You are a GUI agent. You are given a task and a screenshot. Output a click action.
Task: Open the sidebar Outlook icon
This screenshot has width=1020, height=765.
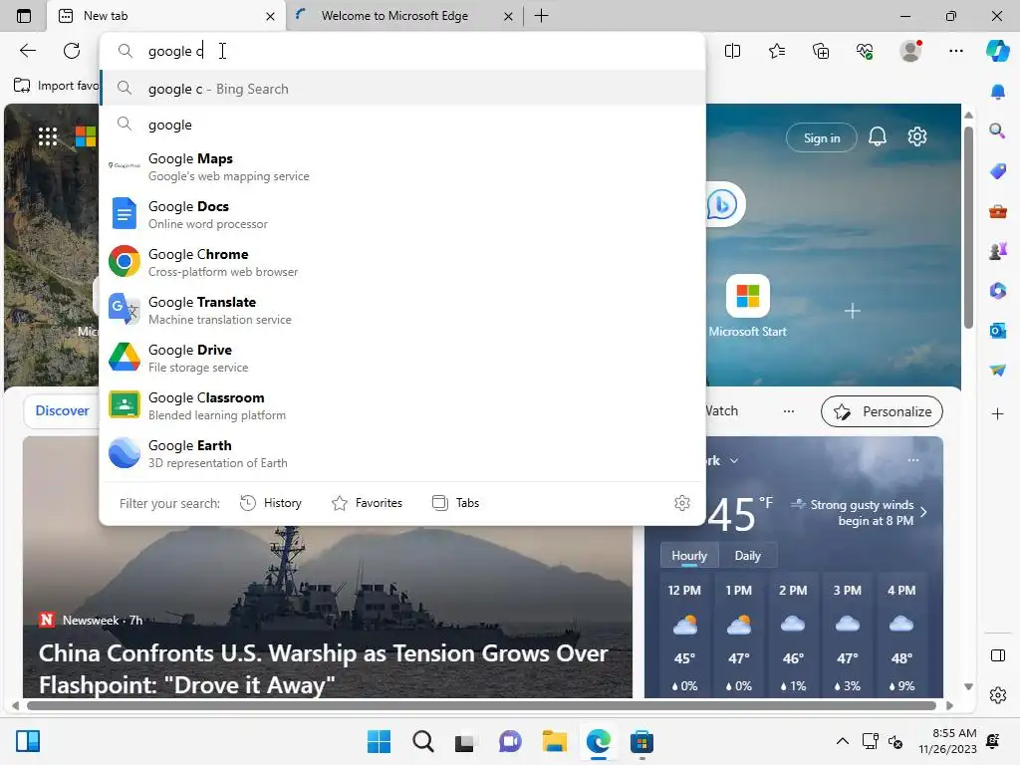tap(998, 331)
